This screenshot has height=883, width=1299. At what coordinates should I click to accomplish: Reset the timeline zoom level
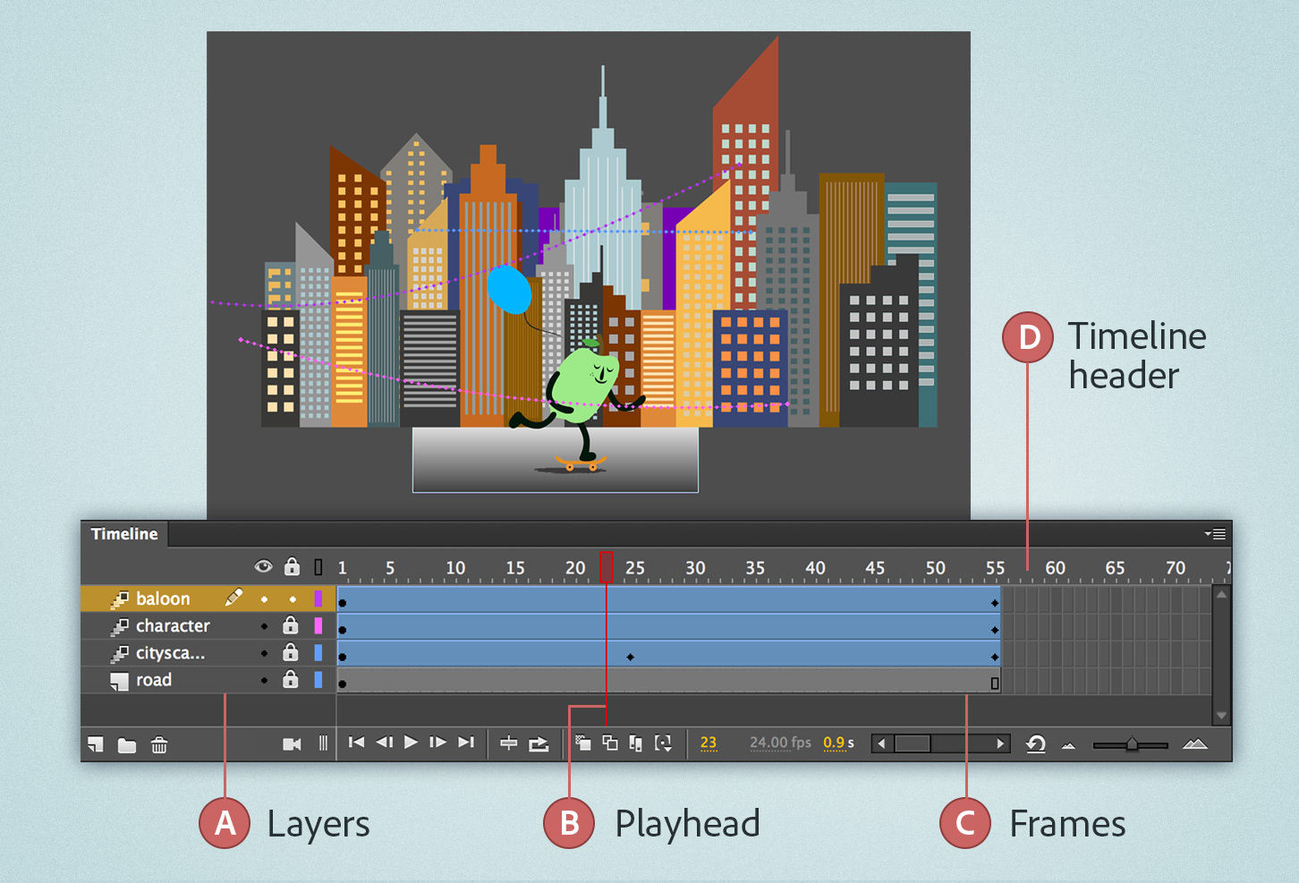coord(1035,743)
